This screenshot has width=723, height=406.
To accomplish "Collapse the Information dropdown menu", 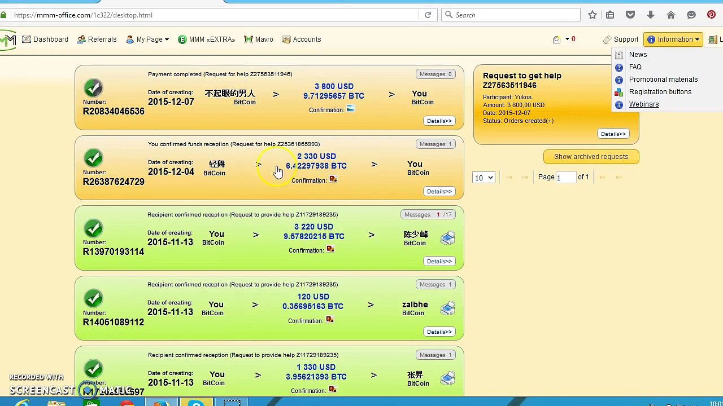I will coord(673,39).
